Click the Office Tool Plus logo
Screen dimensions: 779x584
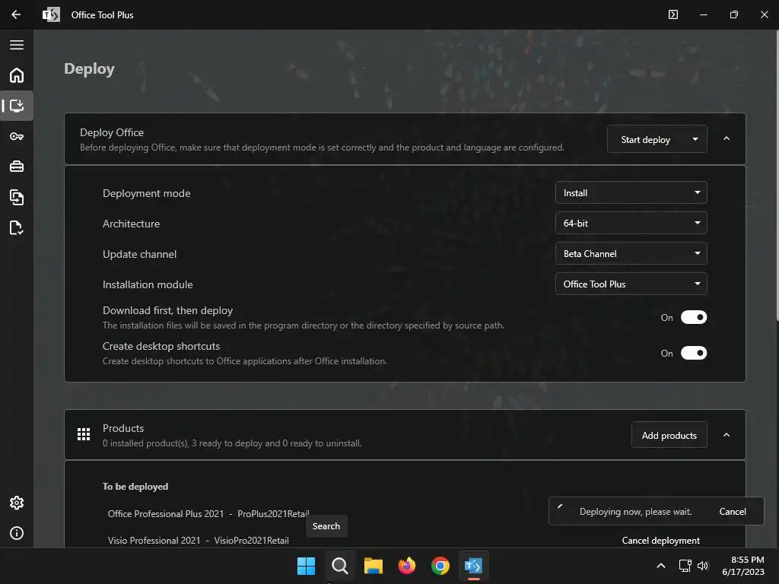point(51,15)
